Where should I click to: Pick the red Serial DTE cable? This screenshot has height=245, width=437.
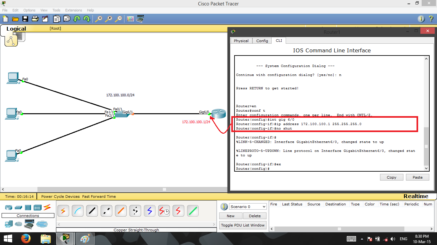pos(178,211)
